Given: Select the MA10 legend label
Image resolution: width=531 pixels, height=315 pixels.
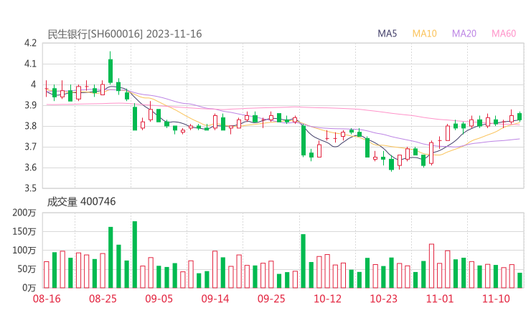Looking at the screenshot, I should (424, 34).
